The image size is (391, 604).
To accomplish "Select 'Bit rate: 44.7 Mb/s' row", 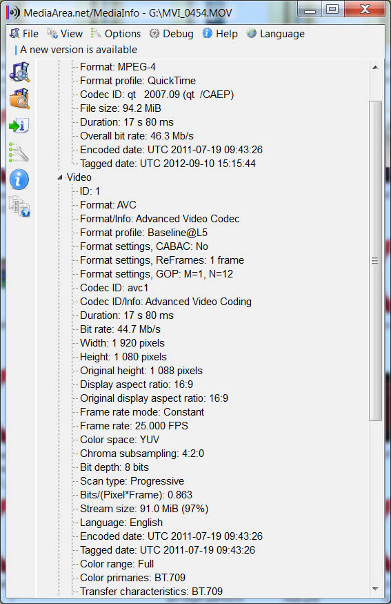I will pyautogui.click(x=120, y=329).
